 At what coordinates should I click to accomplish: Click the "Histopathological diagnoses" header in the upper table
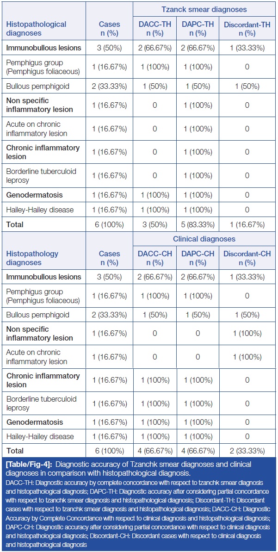click(36, 29)
